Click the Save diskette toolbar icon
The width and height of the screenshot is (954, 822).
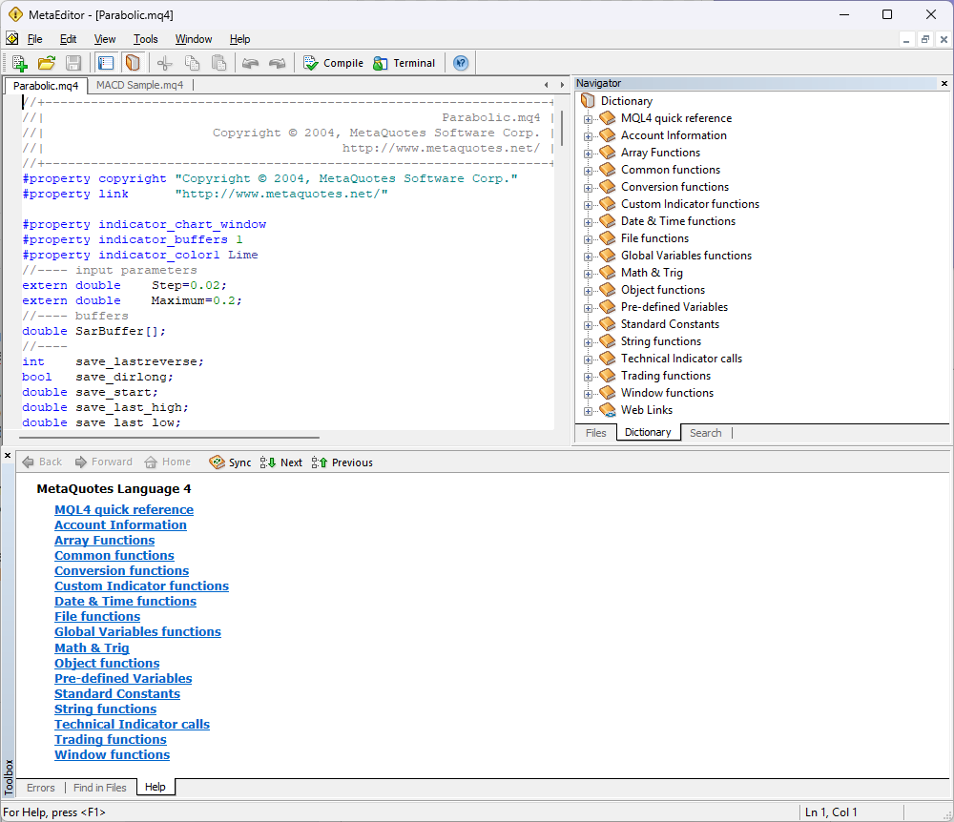click(73, 63)
